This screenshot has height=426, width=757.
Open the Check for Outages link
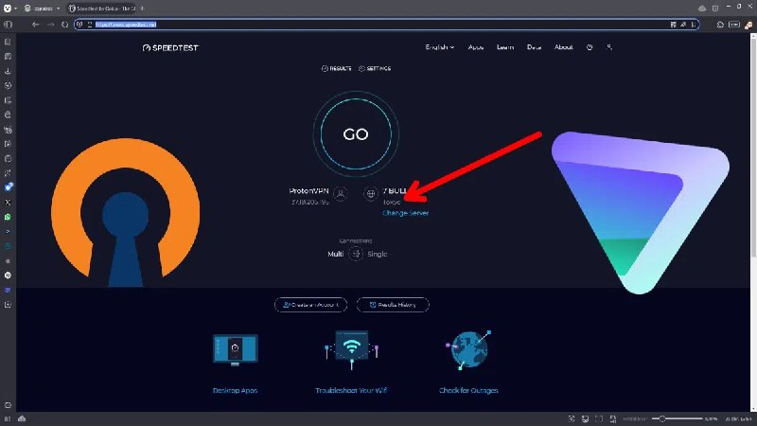[x=468, y=390]
